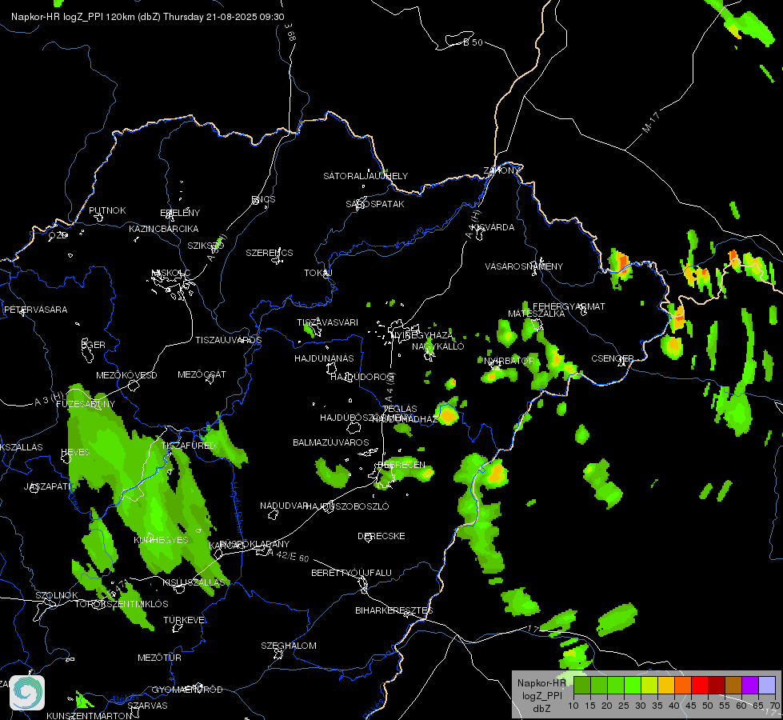Click the A 42/E 60 road label
Screen dimensions: 783x720
click(x=288, y=555)
